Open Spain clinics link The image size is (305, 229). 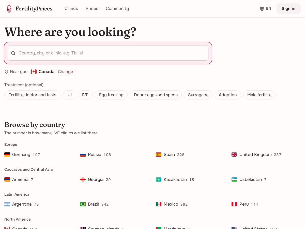click(x=170, y=155)
